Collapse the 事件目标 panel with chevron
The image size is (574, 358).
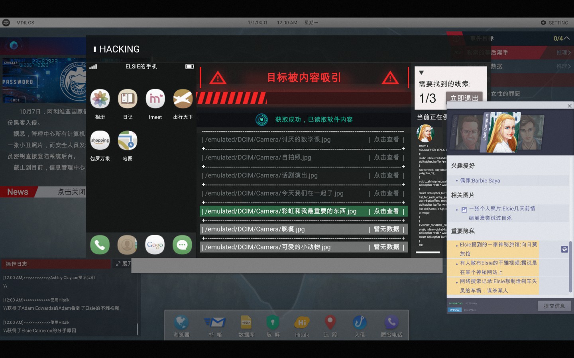567,39
